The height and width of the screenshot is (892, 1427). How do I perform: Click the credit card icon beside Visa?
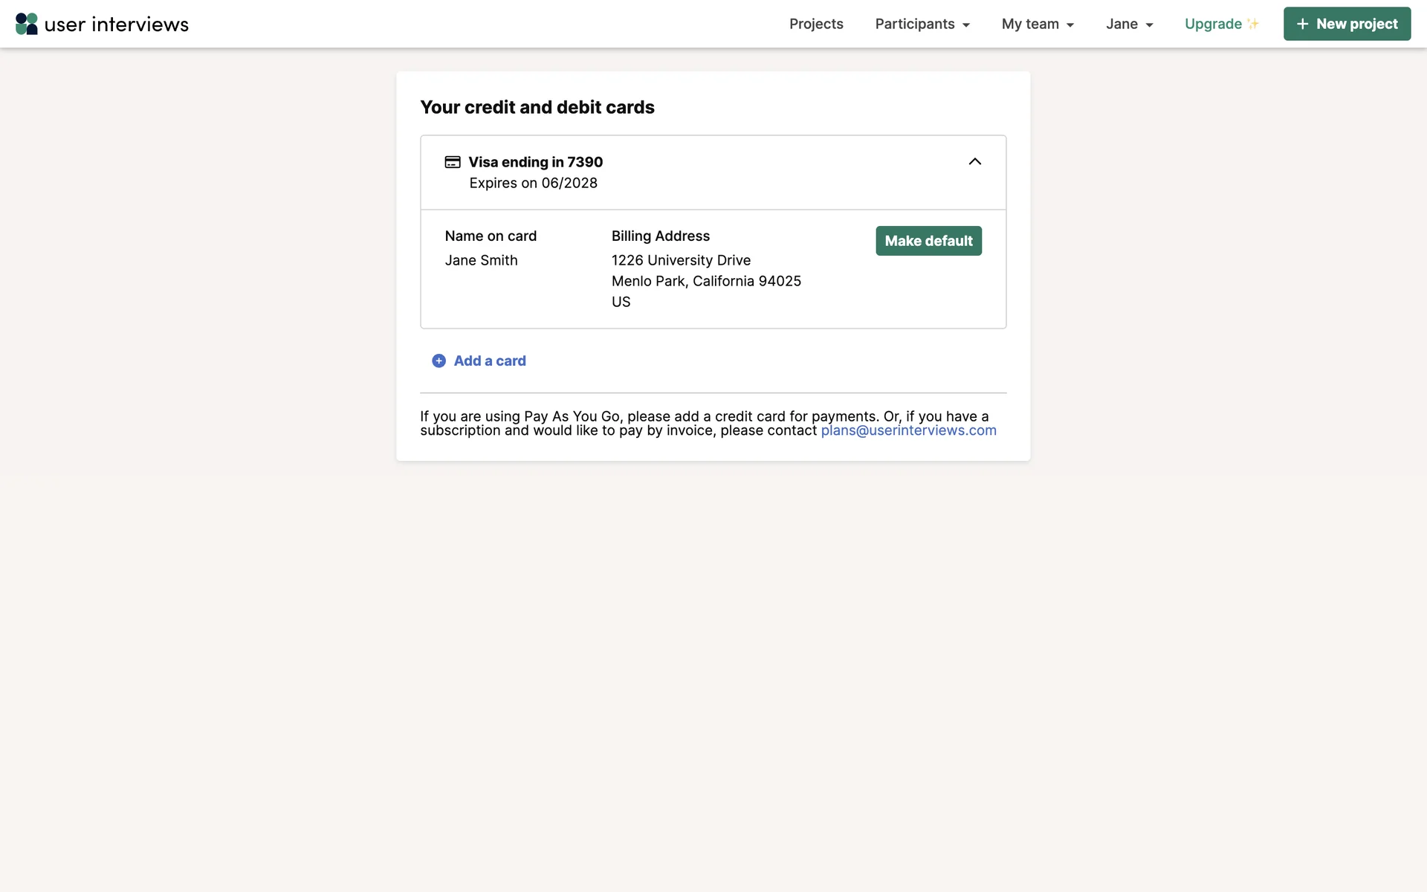(x=453, y=162)
